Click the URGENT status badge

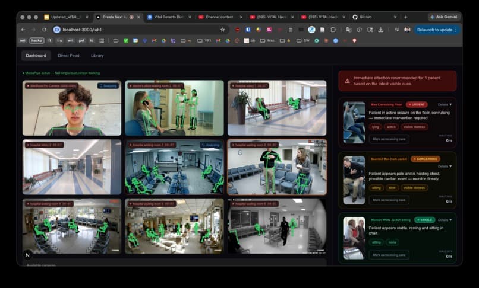pos(417,104)
